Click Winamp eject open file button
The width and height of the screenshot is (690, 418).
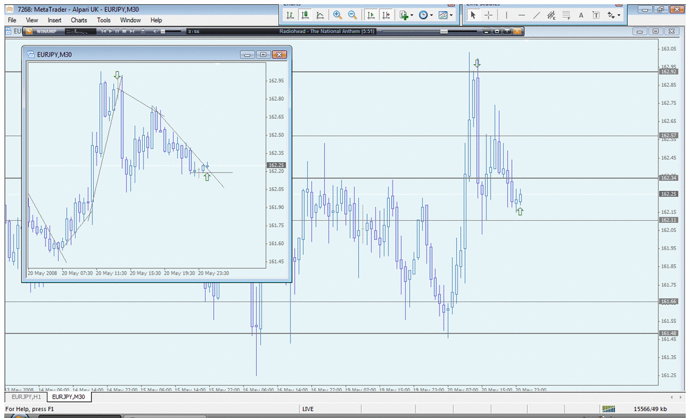(x=143, y=31)
